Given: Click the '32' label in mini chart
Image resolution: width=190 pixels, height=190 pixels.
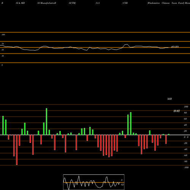Looking at the screenshot, I should 122,185.
